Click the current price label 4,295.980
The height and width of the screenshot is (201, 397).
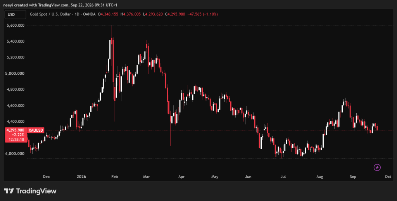point(16,130)
